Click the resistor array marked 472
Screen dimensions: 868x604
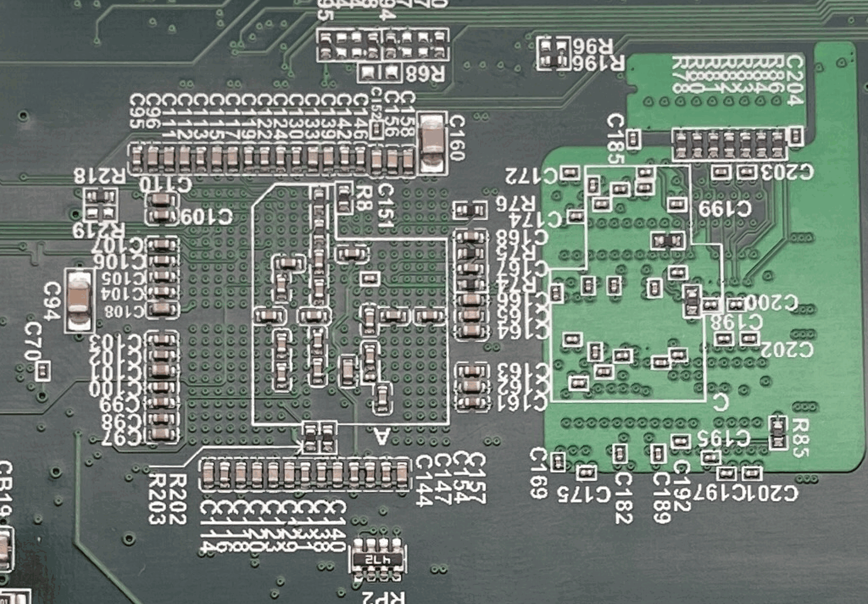(378, 559)
